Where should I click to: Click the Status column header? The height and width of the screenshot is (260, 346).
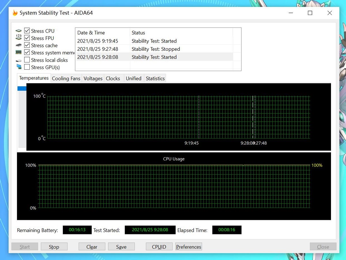181,33
